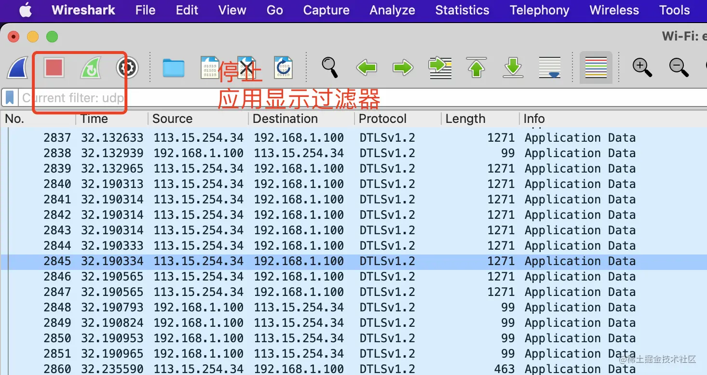The width and height of the screenshot is (707, 375).
Task: Sort by the Source column header
Action: [x=198, y=119]
